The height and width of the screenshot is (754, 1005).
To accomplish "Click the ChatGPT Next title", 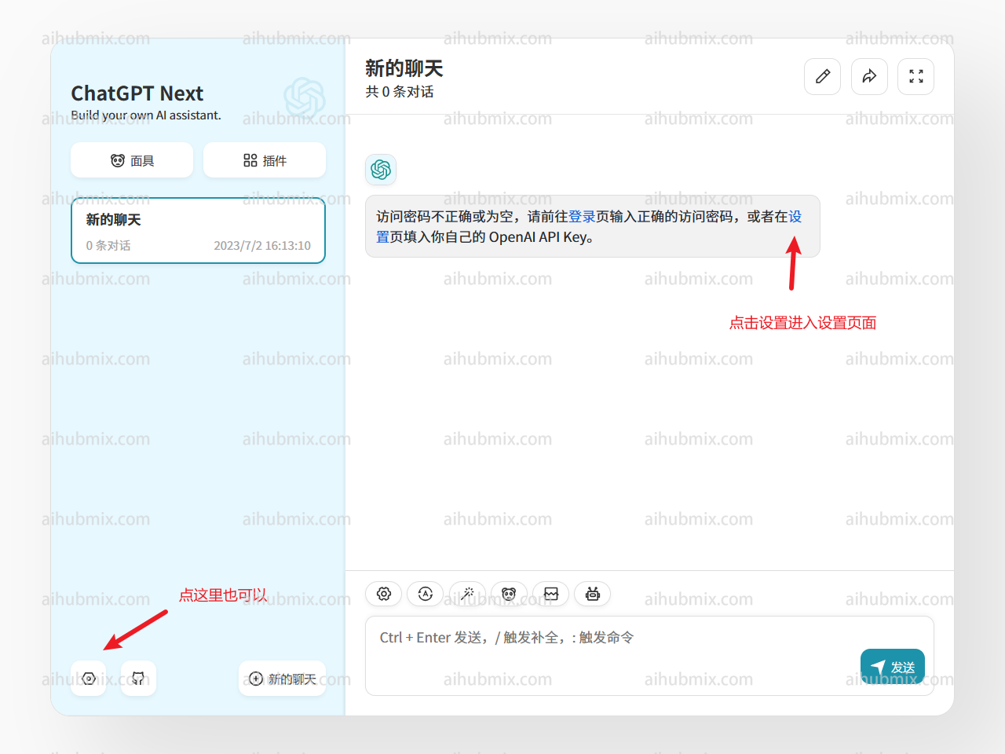I will (x=137, y=93).
